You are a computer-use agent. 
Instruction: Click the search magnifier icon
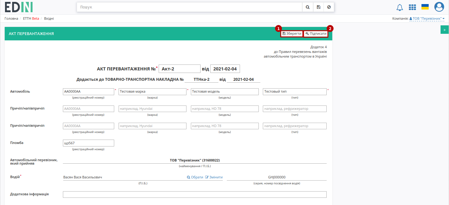click(x=308, y=7)
